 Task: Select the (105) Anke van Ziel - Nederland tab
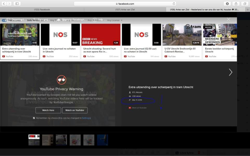tap(206, 10)
